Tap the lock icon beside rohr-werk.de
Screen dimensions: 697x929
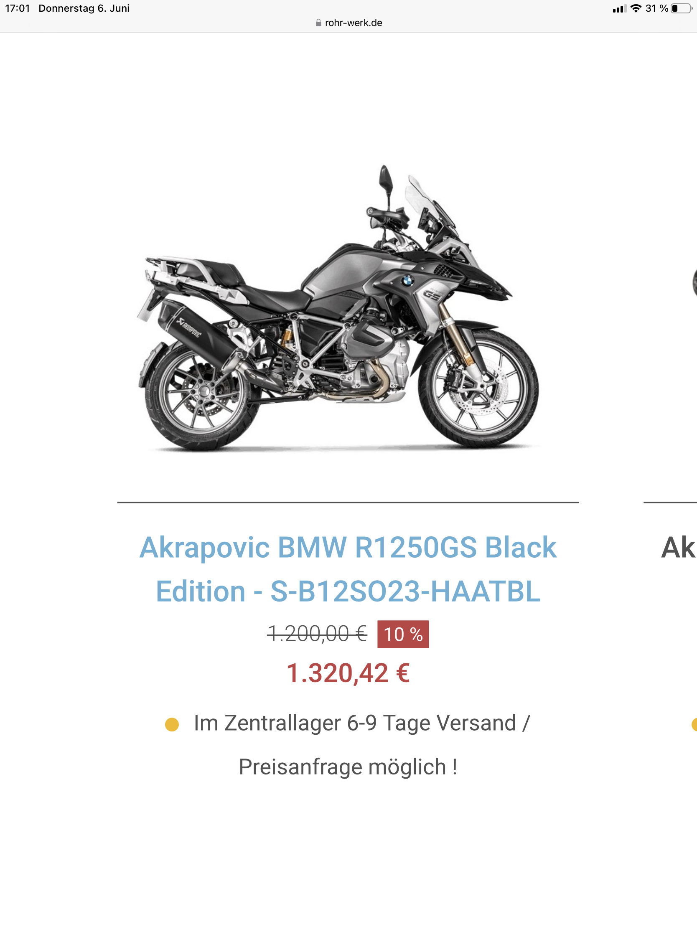coord(318,23)
